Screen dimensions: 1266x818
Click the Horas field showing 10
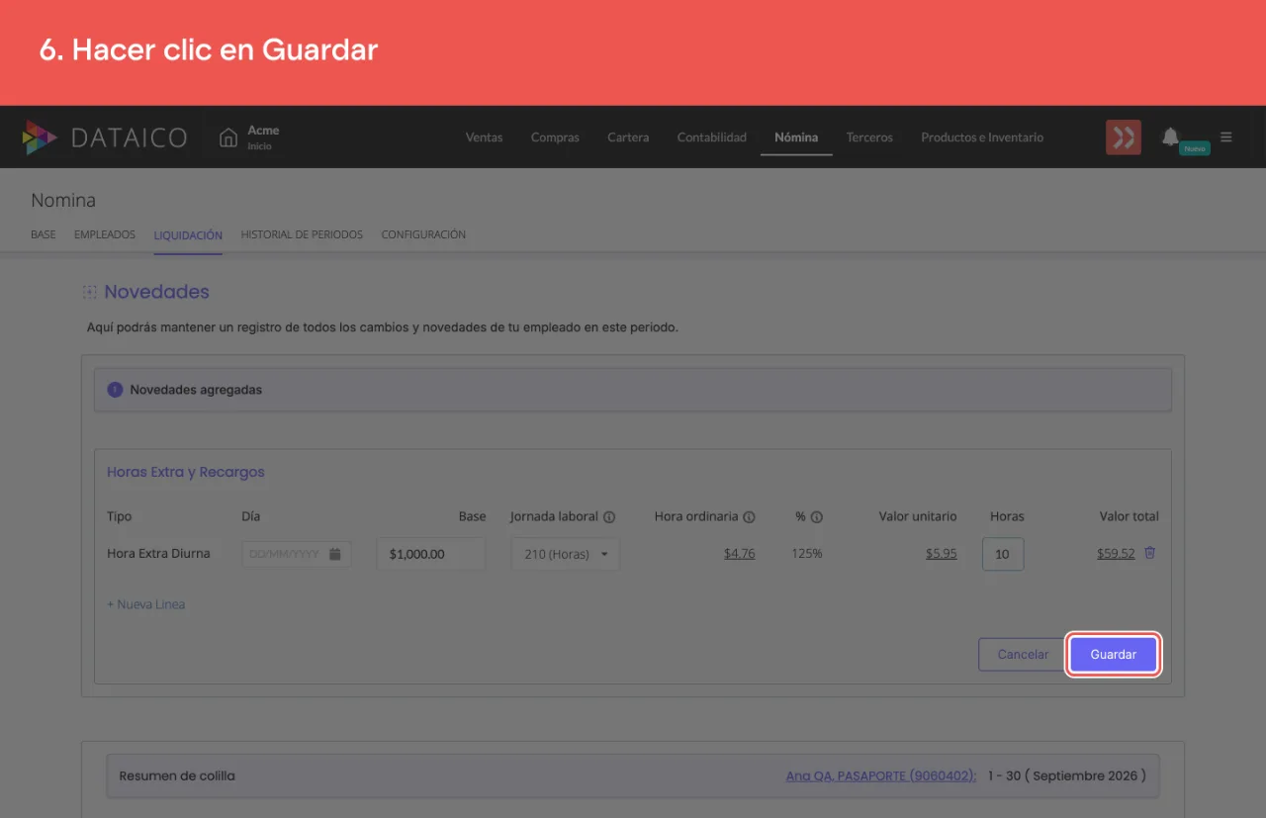[x=1003, y=554]
